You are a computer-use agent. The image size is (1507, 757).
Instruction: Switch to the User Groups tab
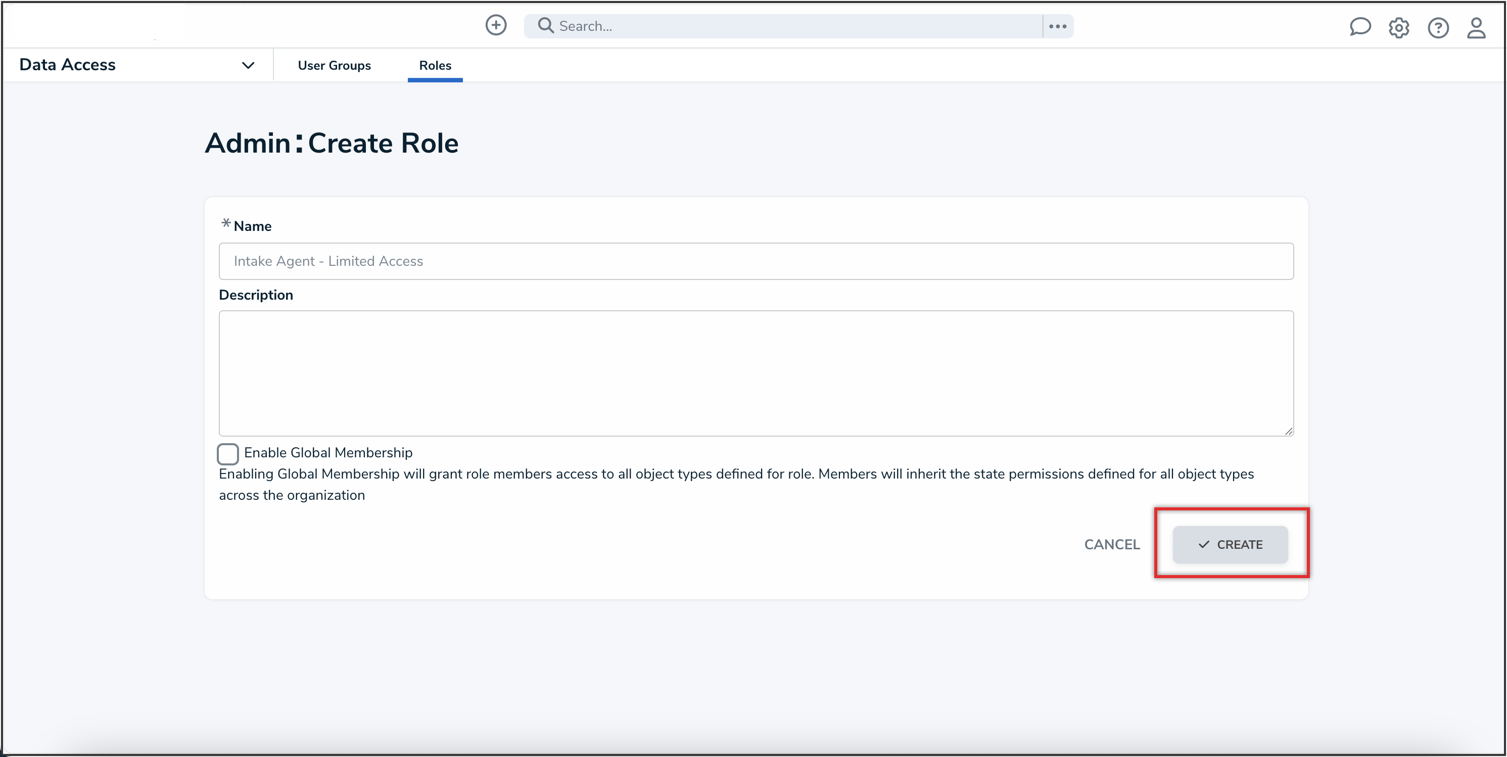(x=334, y=66)
